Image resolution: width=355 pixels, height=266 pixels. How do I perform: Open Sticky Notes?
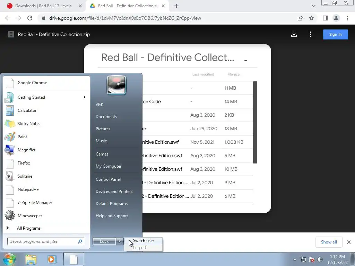tap(46, 124)
